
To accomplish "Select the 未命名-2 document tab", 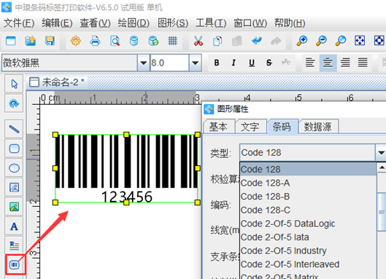I will [x=57, y=82].
